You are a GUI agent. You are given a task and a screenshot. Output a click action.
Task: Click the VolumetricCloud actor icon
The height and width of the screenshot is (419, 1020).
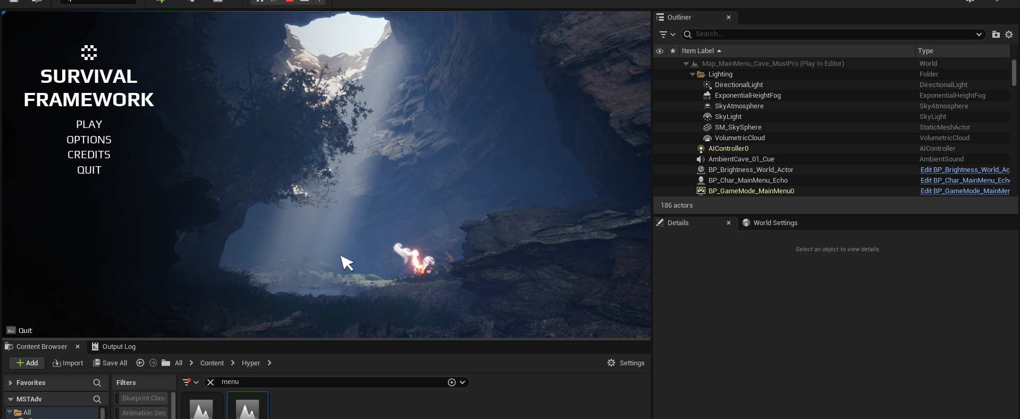tap(707, 138)
